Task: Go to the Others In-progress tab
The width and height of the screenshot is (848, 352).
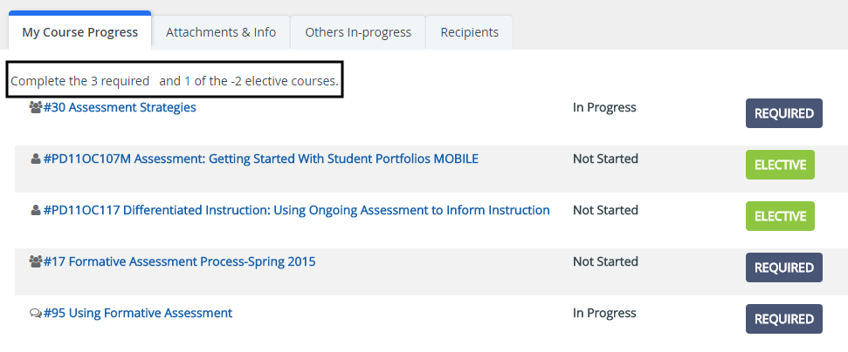Action: coord(358,32)
